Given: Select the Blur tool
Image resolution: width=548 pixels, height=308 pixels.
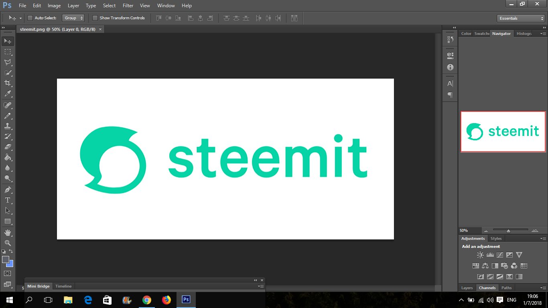Looking at the screenshot, I should pos(8,168).
